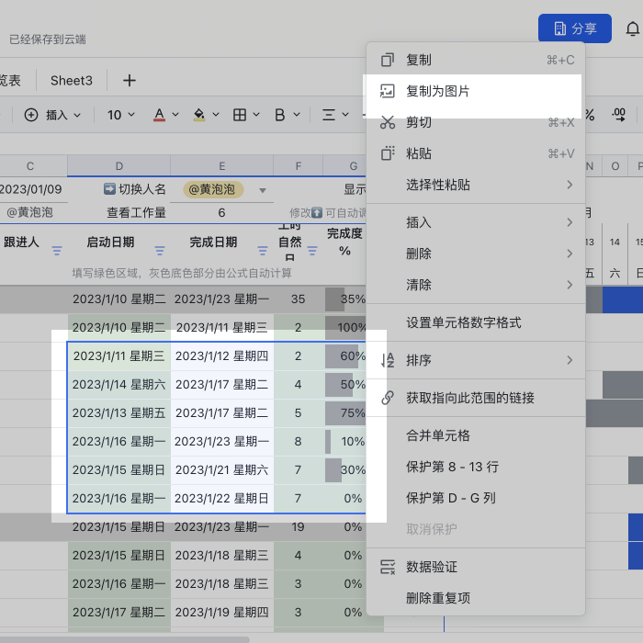Open the filter icon for the 工时 column

click(x=312, y=251)
